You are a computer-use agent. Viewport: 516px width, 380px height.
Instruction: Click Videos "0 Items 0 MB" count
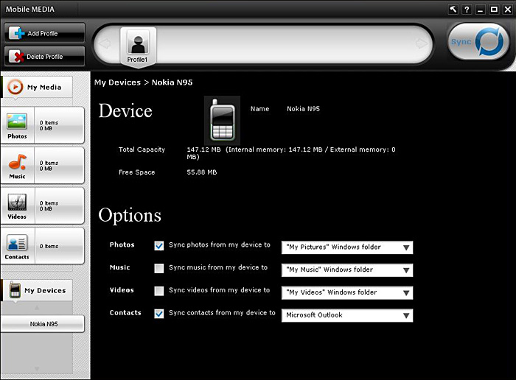point(49,205)
